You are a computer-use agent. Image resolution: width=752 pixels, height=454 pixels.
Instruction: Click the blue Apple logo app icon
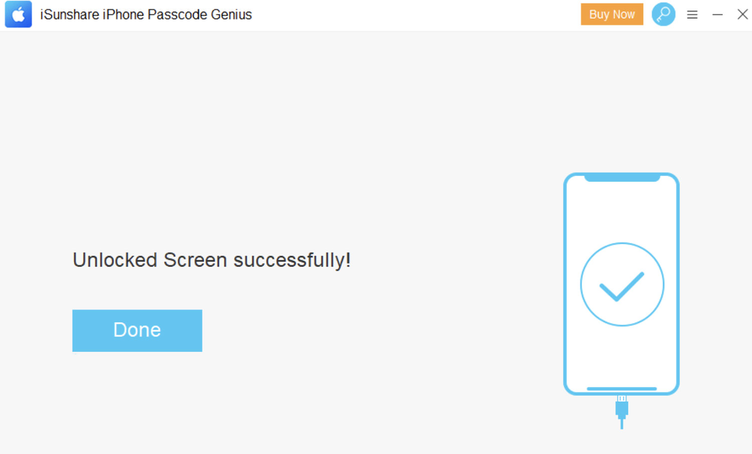click(19, 14)
